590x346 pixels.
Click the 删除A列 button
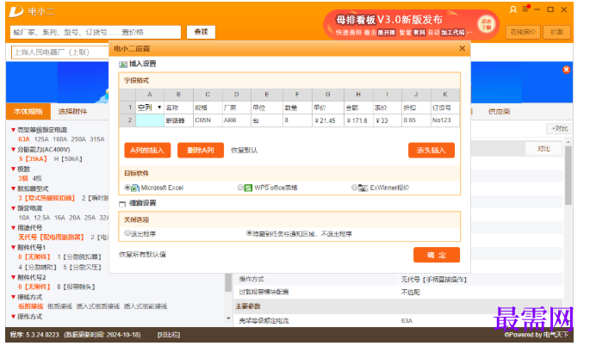[201, 151]
